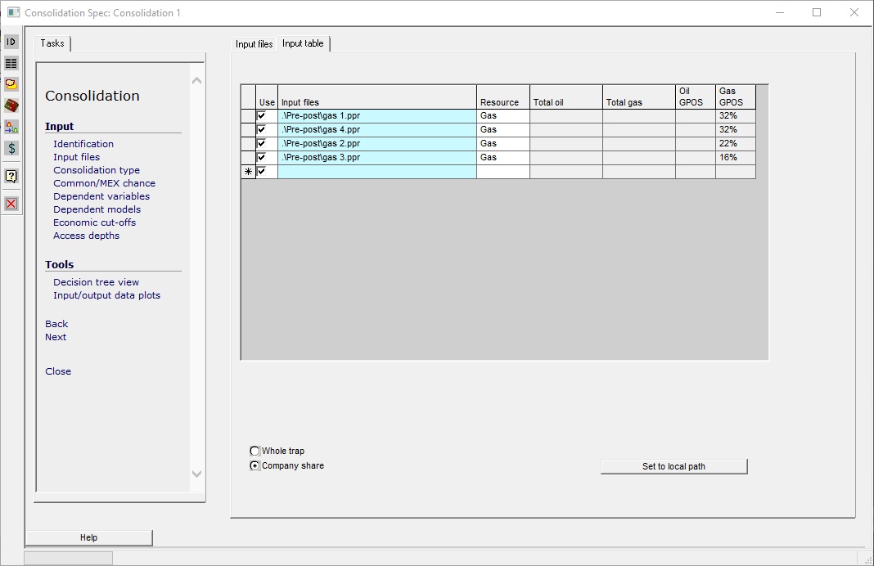Open the question mark help icon

(11, 176)
